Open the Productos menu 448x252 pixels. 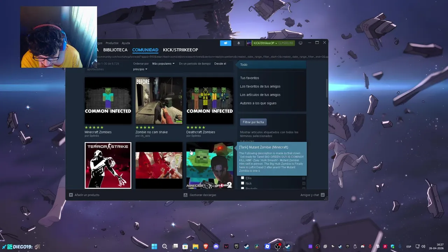pos(112,43)
